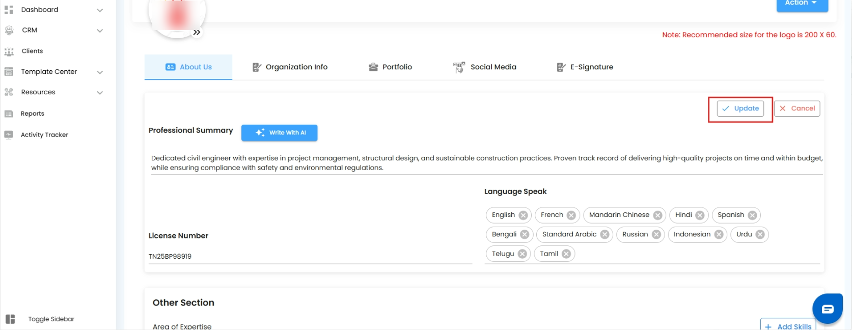Image resolution: width=852 pixels, height=330 pixels.
Task: Click the Write With AI button
Action: [280, 133]
